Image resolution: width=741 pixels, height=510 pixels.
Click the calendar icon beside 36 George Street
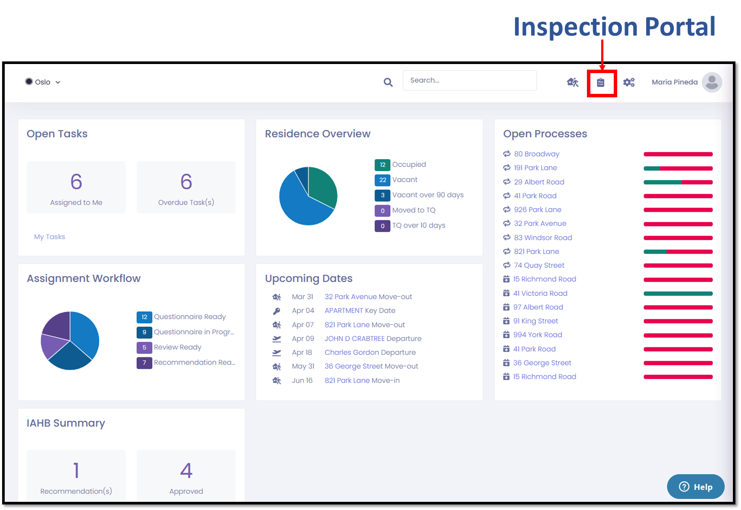506,362
